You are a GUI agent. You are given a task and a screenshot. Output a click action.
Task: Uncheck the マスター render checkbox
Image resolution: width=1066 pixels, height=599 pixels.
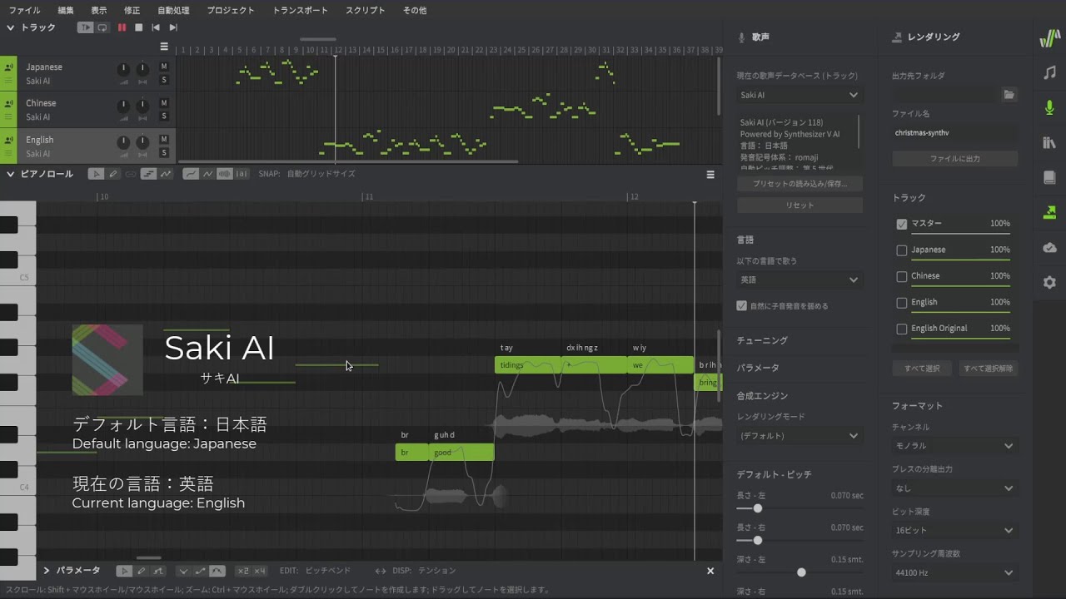tap(901, 224)
